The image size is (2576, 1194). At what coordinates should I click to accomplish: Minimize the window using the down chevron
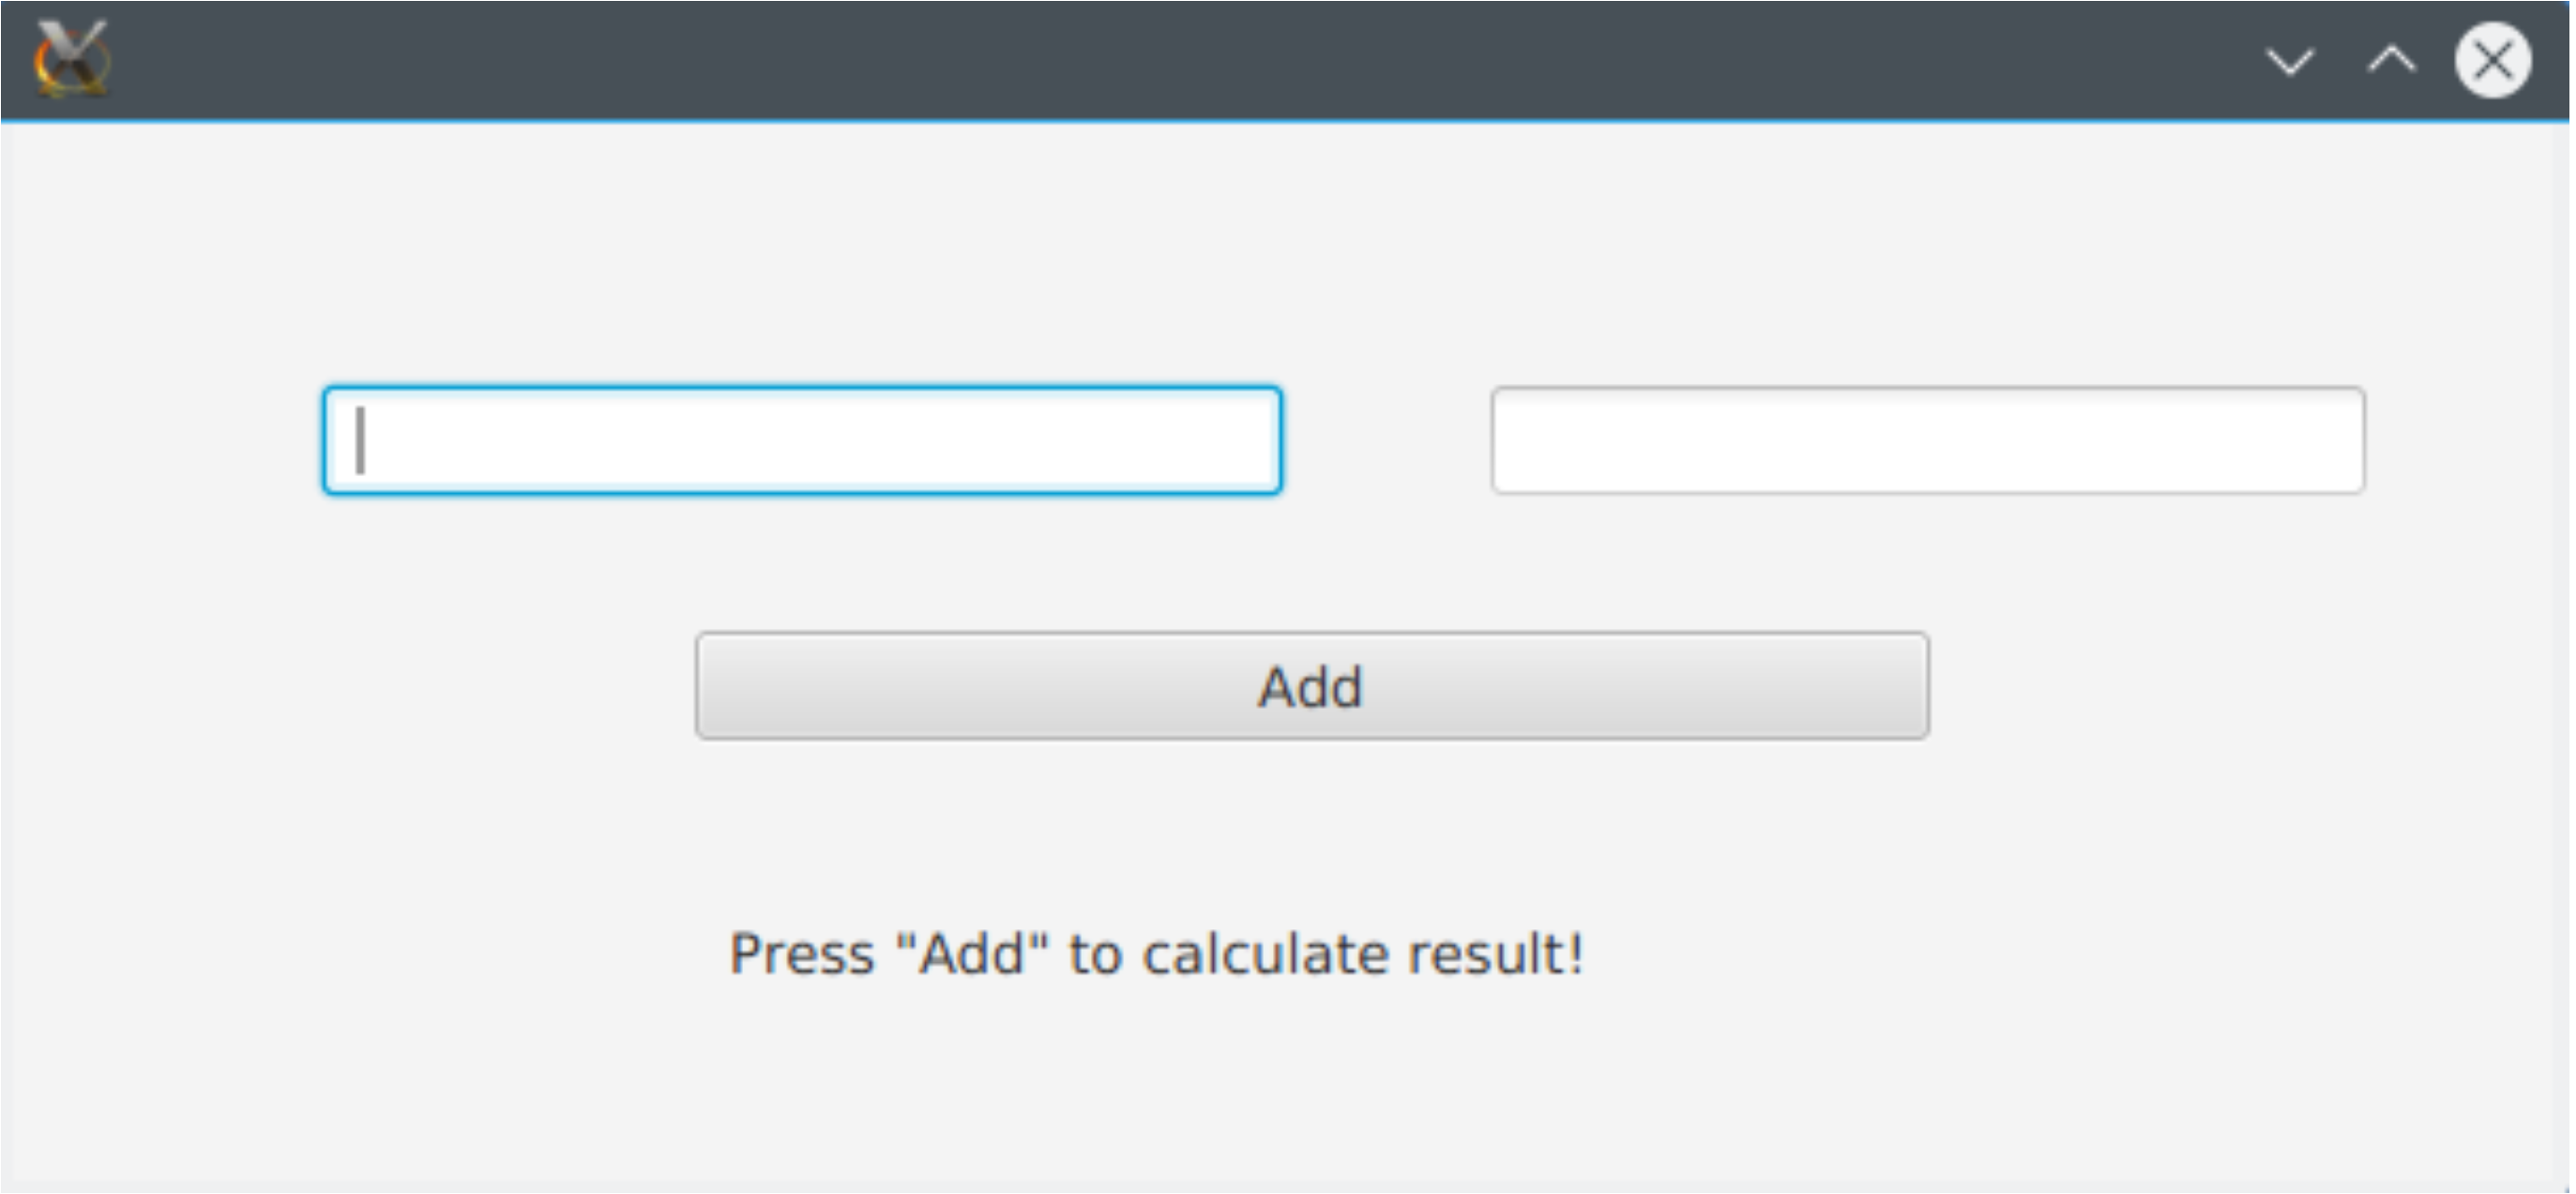(2290, 62)
